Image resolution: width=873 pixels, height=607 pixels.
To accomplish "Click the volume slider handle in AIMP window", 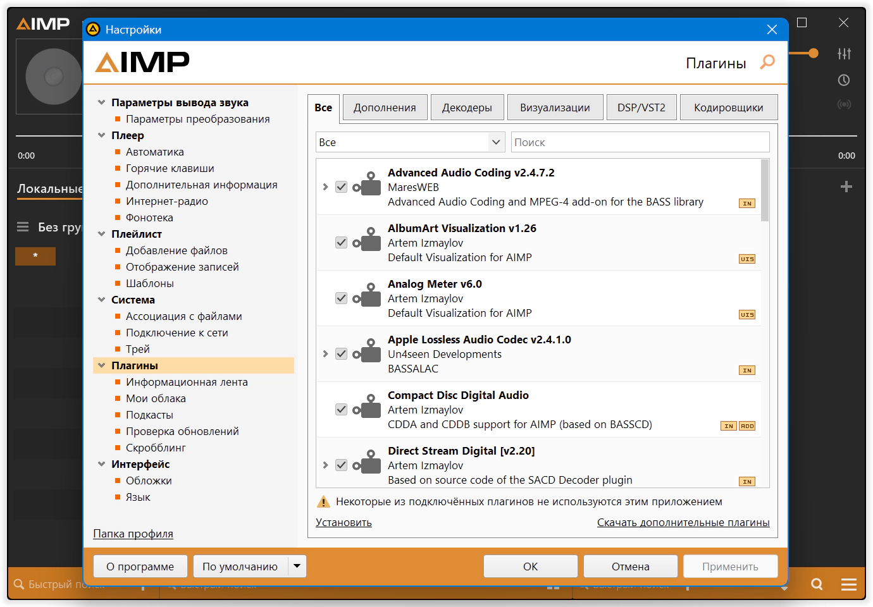I will tap(814, 53).
